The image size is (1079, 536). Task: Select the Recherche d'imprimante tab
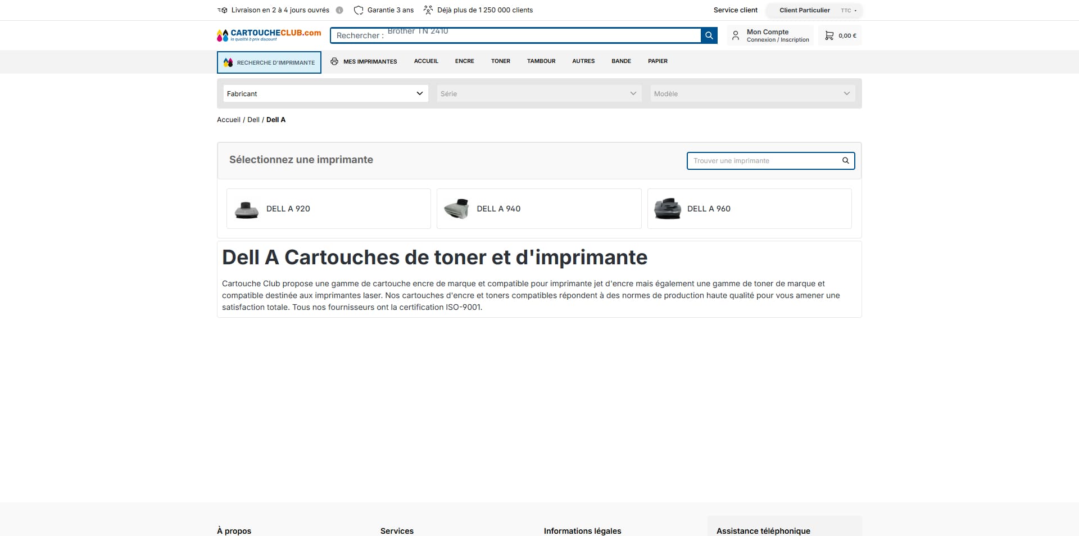pyautogui.click(x=269, y=62)
